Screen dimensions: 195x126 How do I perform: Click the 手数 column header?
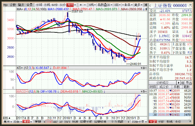point(177,87)
